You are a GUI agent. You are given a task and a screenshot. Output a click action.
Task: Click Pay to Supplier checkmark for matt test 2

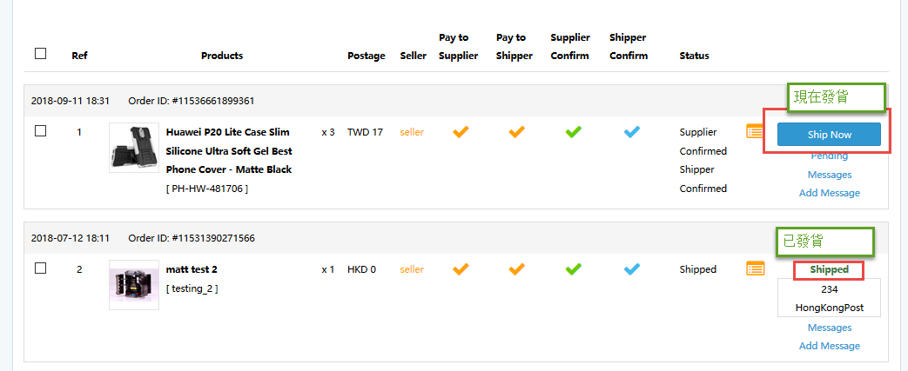pos(460,269)
